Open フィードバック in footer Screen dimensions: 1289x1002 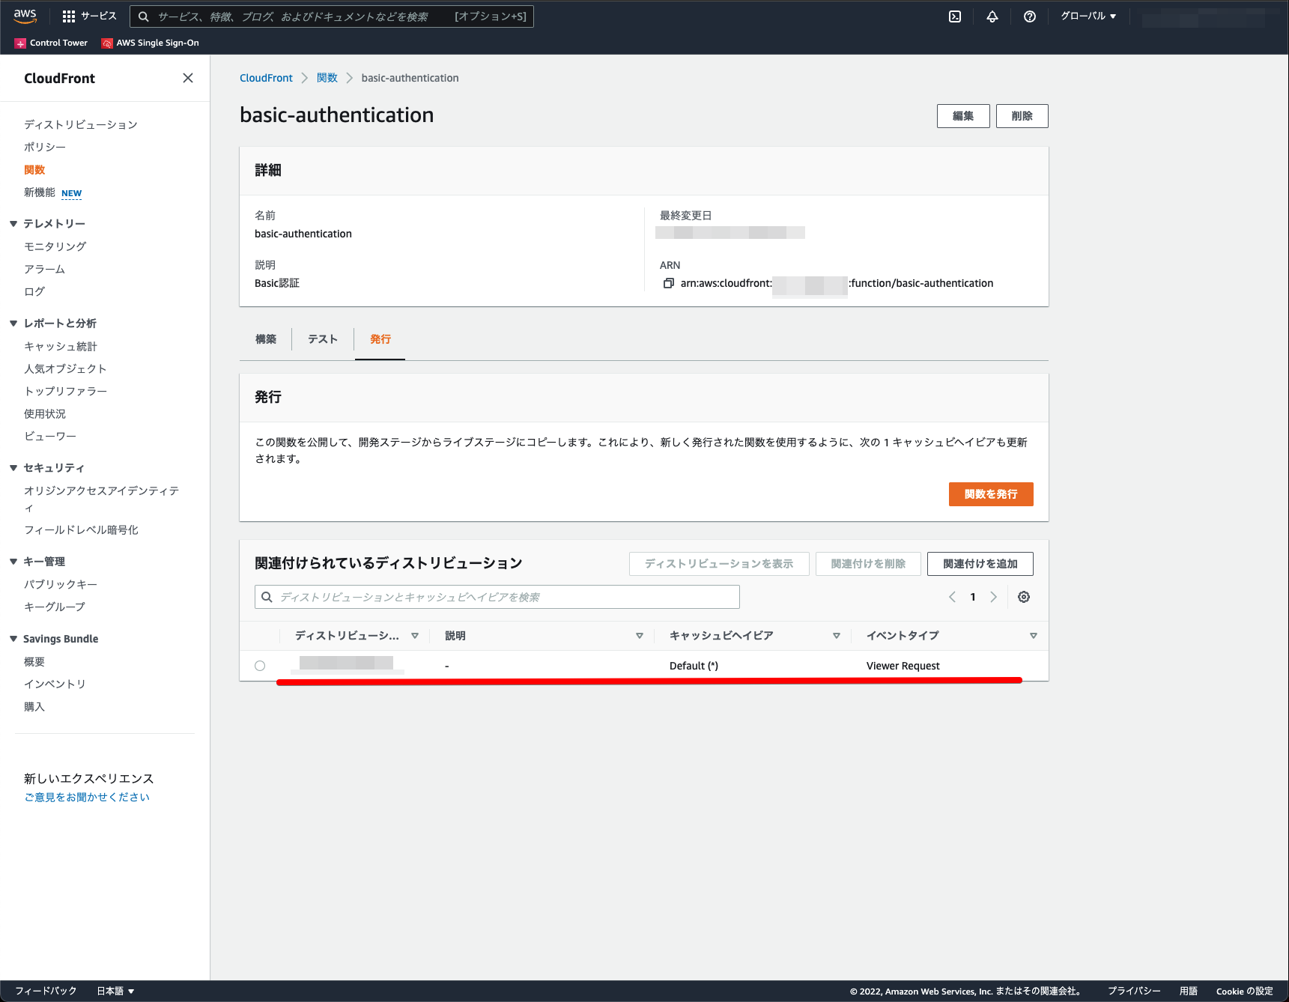coord(46,991)
